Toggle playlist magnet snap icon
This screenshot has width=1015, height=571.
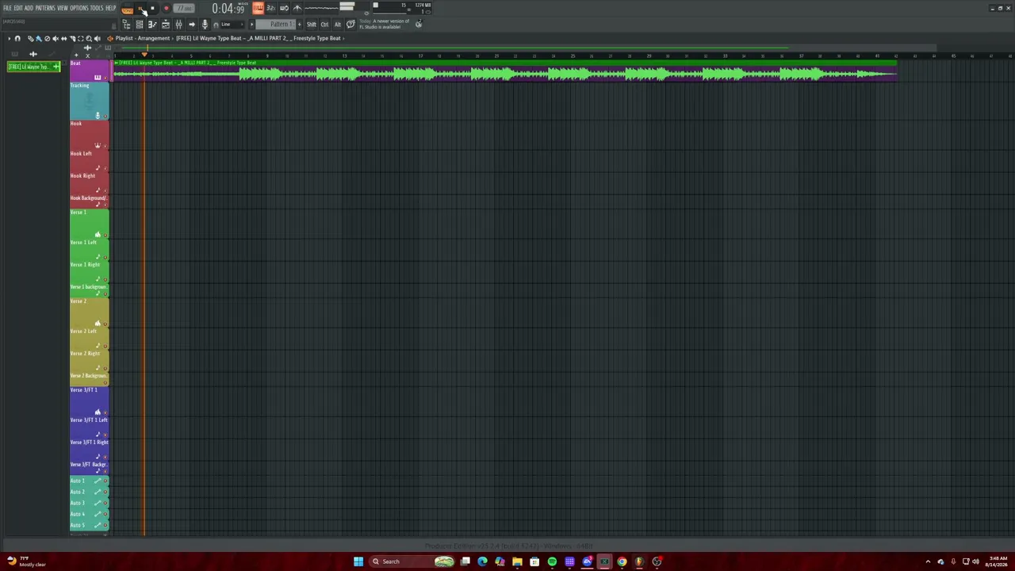point(17,39)
